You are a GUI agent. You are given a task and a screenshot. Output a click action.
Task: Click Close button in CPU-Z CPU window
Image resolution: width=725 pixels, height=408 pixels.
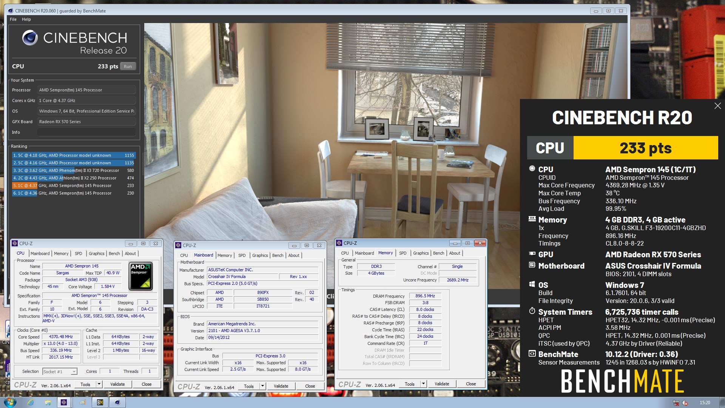pyautogui.click(x=147, y=384)
